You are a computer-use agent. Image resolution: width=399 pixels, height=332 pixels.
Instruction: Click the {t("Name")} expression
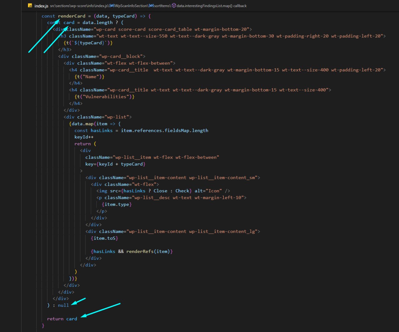[89, 77]
